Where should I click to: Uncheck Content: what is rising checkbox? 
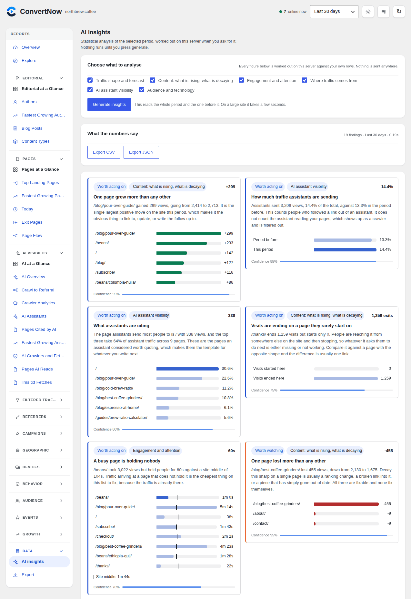pos(153,80)
